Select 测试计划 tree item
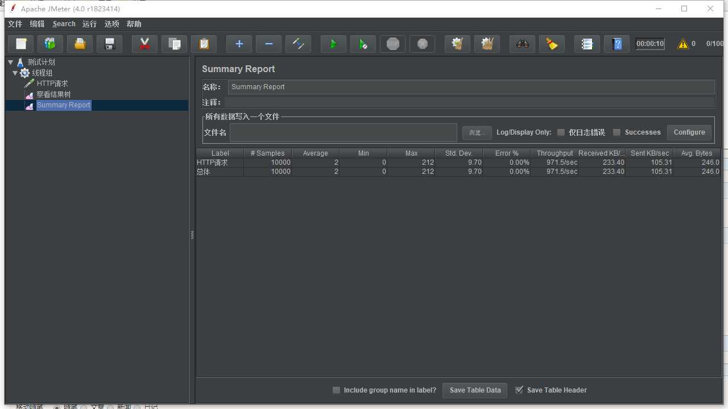 coord(41,62)
